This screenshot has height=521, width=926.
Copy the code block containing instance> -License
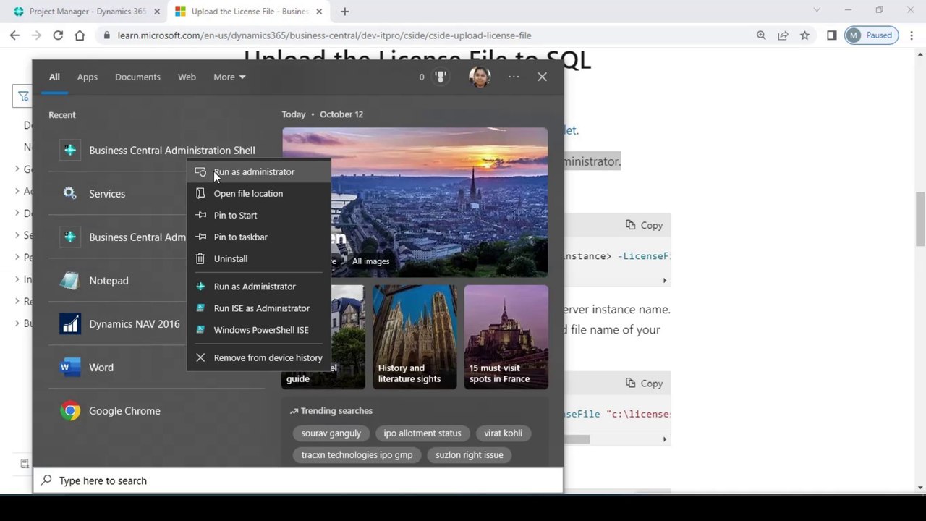(x=645, y=225)
